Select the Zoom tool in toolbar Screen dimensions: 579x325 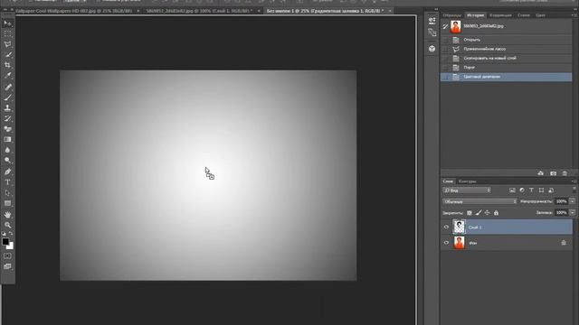coord(7,225)
